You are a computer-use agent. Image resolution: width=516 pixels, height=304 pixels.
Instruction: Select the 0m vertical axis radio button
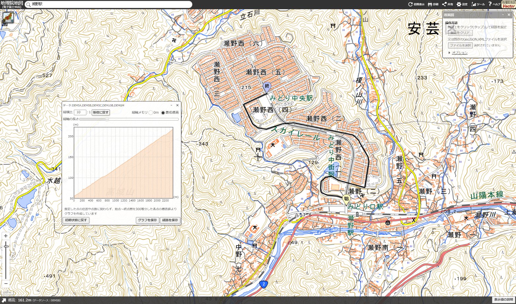click(x=151, y=113)
